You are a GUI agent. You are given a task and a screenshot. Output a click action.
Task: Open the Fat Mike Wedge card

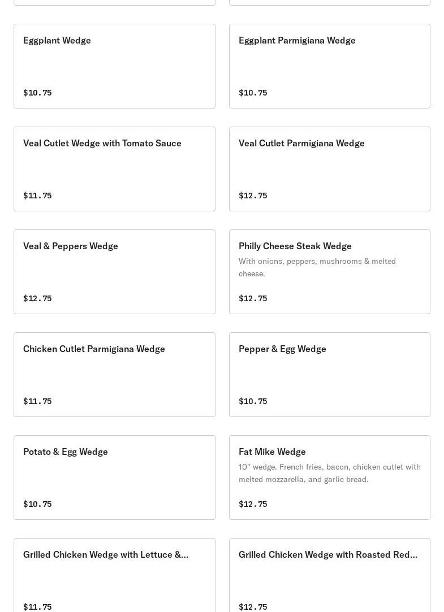[x=329, y=478]
